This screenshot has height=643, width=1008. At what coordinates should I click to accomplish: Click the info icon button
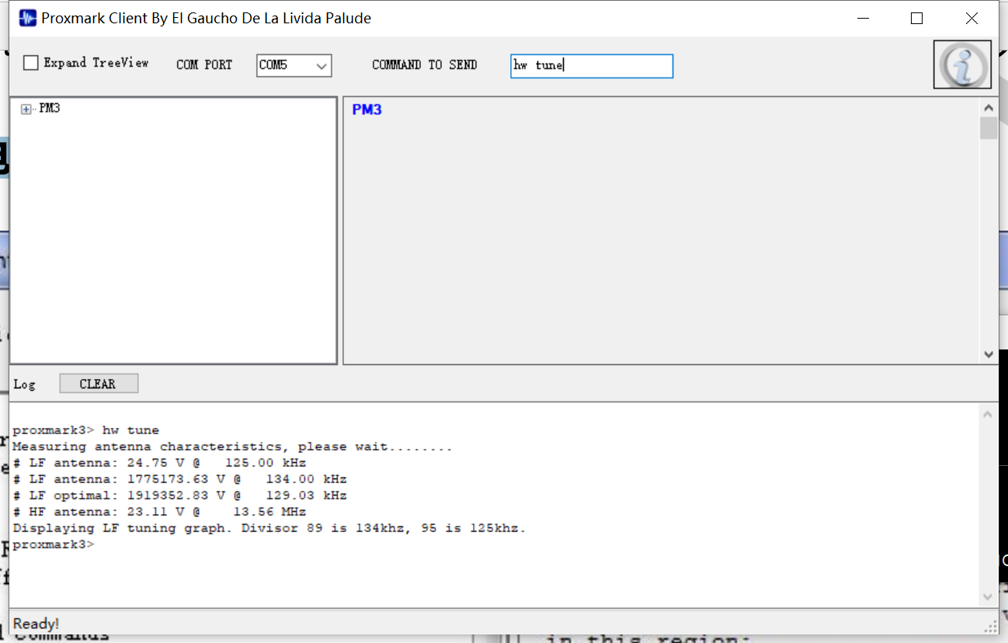962,64
